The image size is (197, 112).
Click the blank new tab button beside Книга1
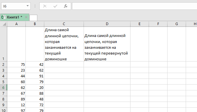[x=34, y=18]
